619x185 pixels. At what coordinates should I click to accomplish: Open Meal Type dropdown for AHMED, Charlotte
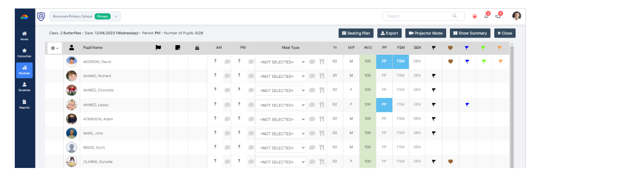click(x=283, y=90)
